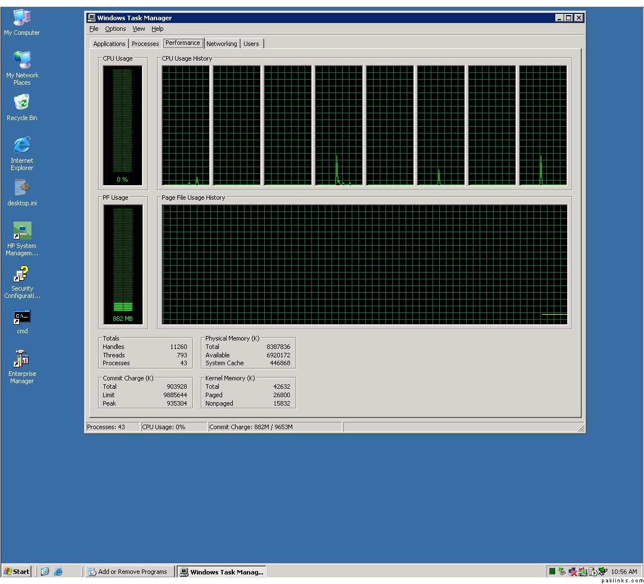Click Internet Explorer quick launch icon

coord(58,572)
